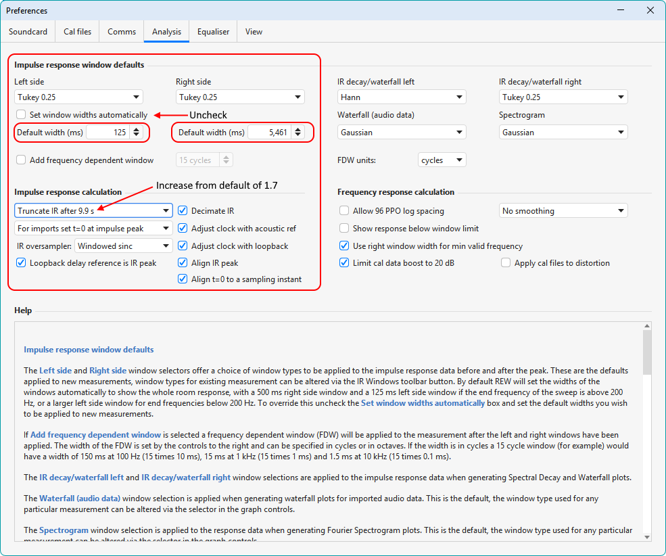This screenshot has height=556, width=666.
Task: Enable Apply cal files to distortion
Action: tap(506, 262)
